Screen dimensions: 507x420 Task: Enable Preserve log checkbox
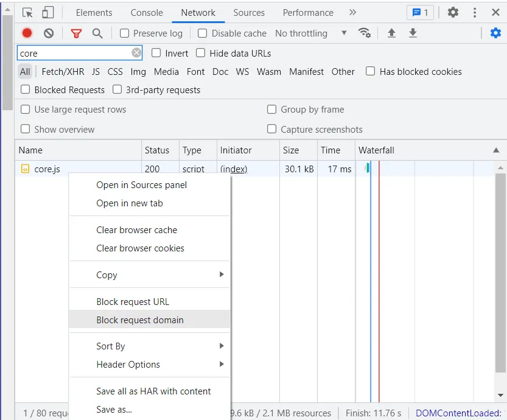(125, 33)
